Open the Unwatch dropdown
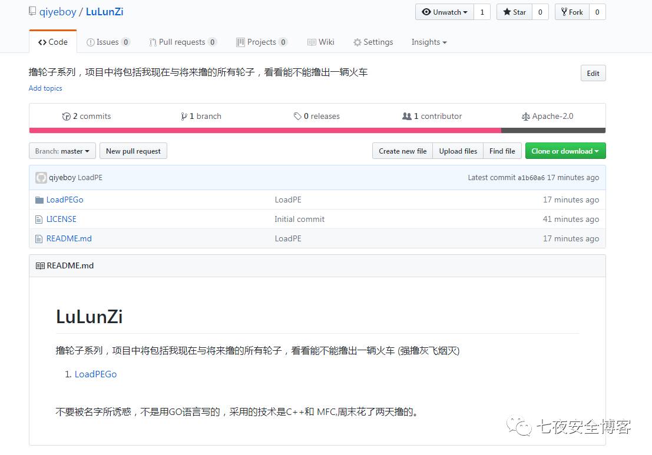 pyautogui.click(x=445, y=12)
